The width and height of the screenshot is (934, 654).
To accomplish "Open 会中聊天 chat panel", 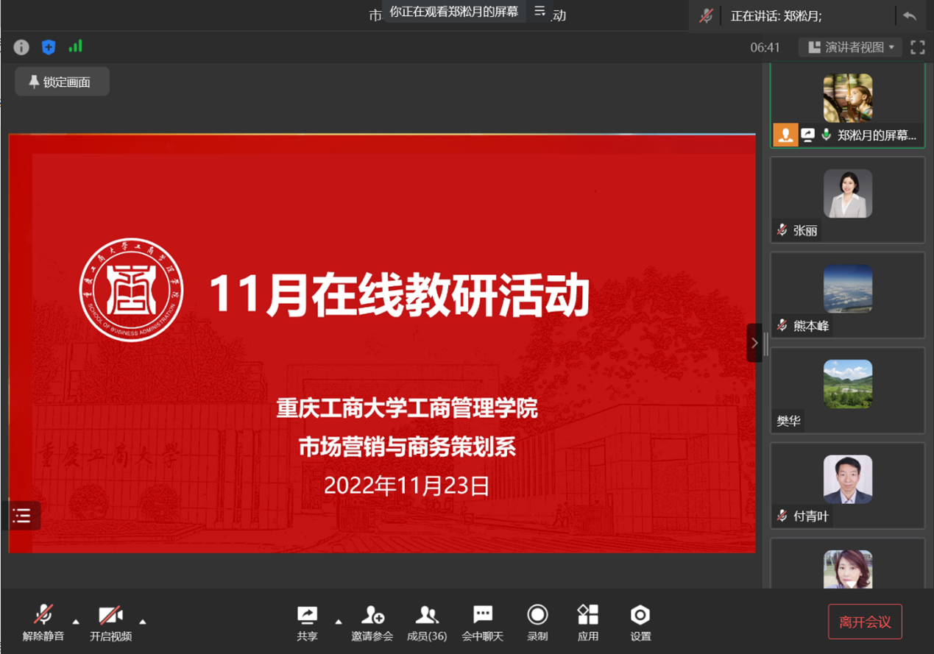I will [x=482, y=622].
